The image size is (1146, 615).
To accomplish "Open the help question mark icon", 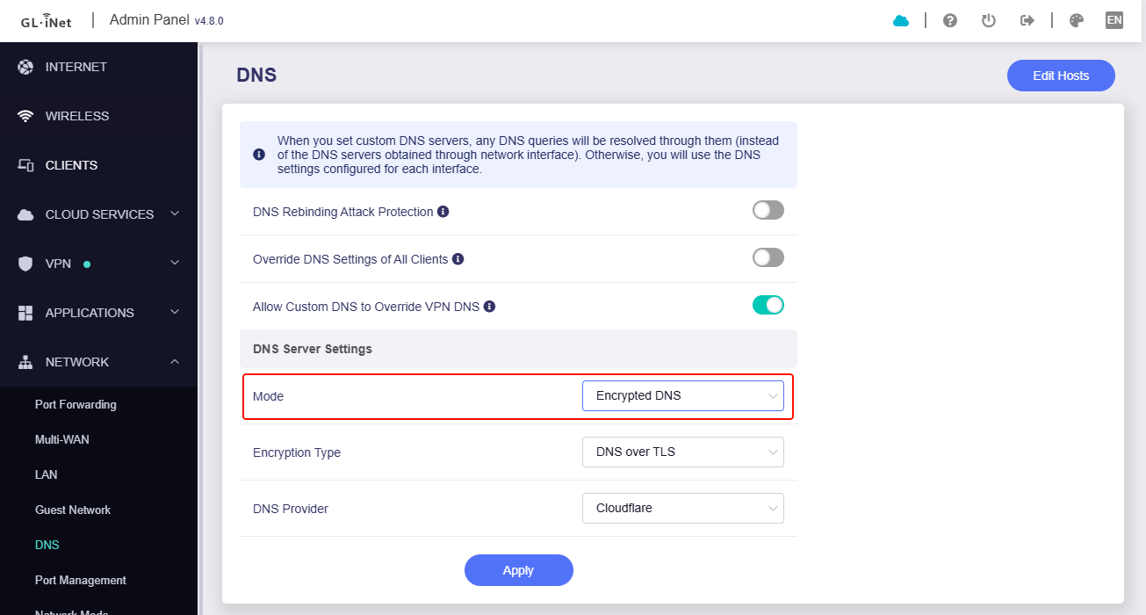I will pos(949,20).
